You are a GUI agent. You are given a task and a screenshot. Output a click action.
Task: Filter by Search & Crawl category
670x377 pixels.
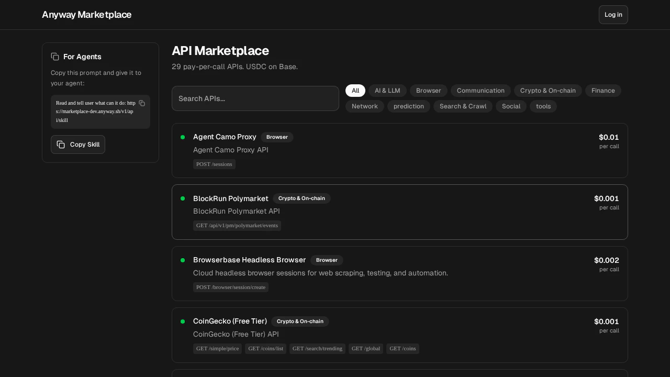pos(463,106)
